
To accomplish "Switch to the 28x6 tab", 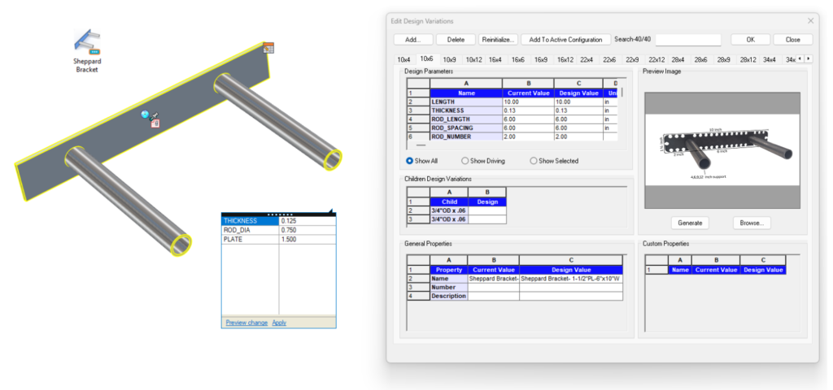I will click(x=700, y=60).
